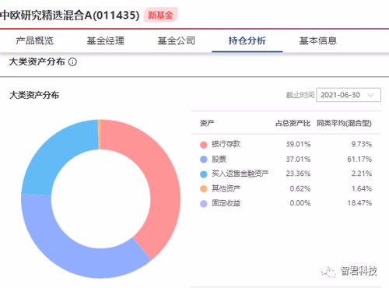Click the orange 其他资产 legend dot

tap(204, 189)
